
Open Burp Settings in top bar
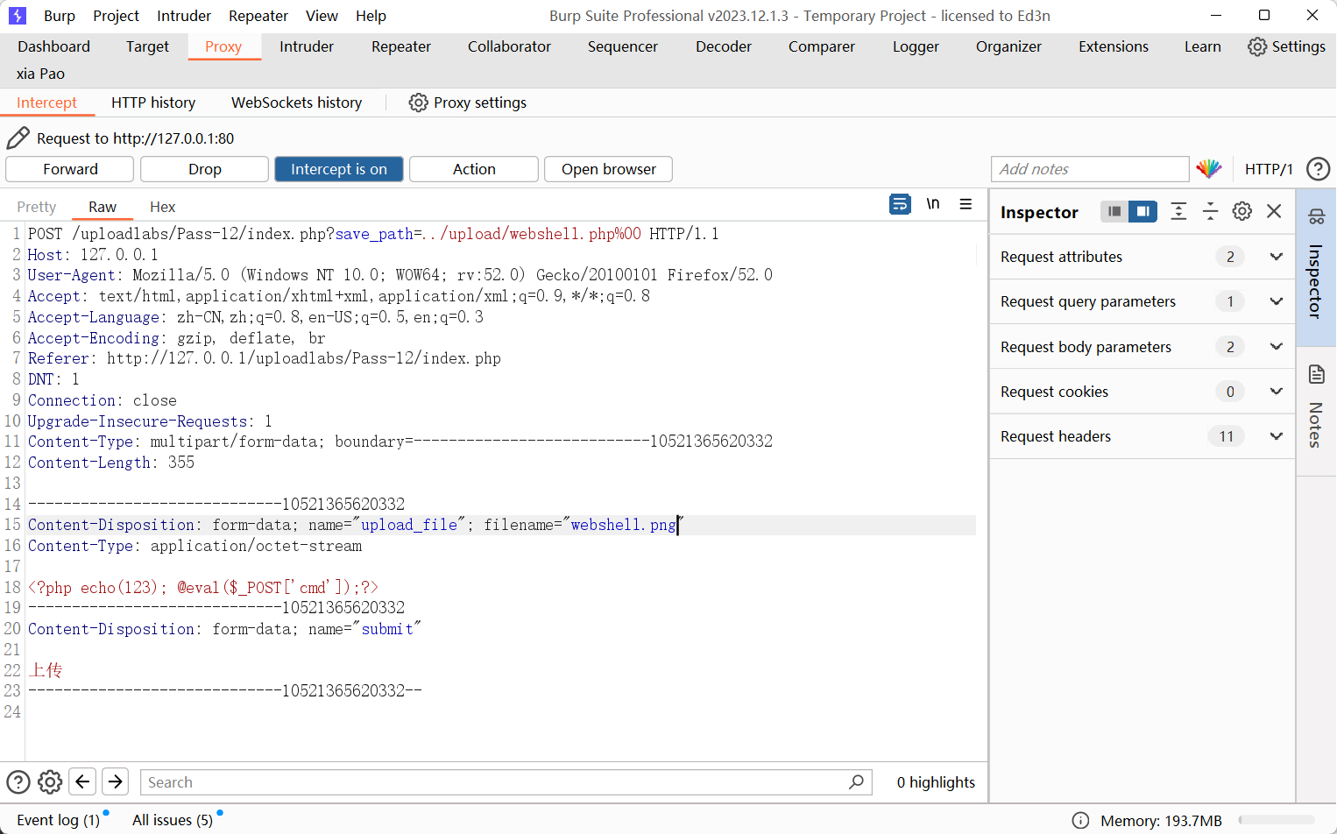tap(1287, 46)
